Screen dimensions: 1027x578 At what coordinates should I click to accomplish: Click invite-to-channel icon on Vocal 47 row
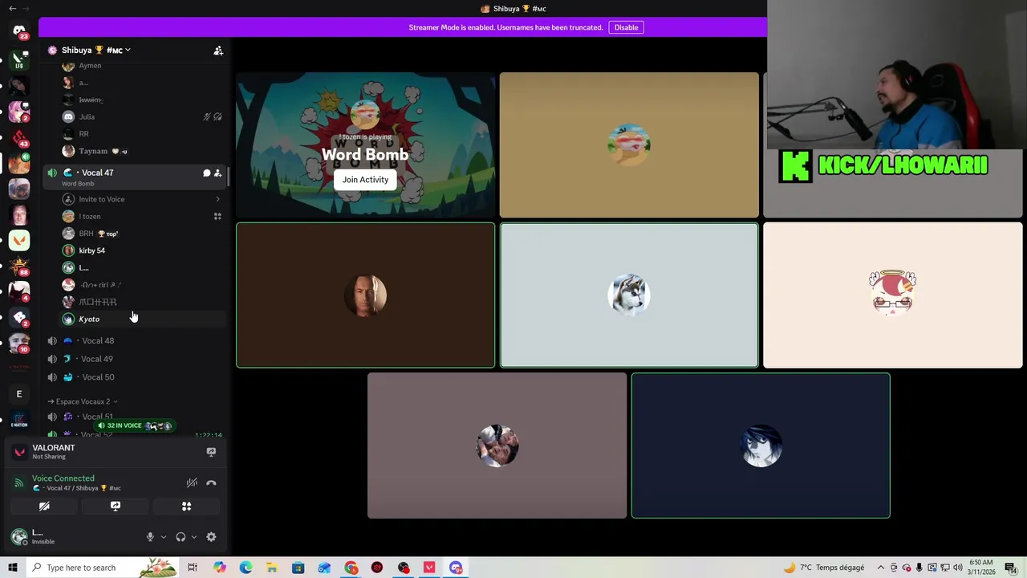coord(217,173)
